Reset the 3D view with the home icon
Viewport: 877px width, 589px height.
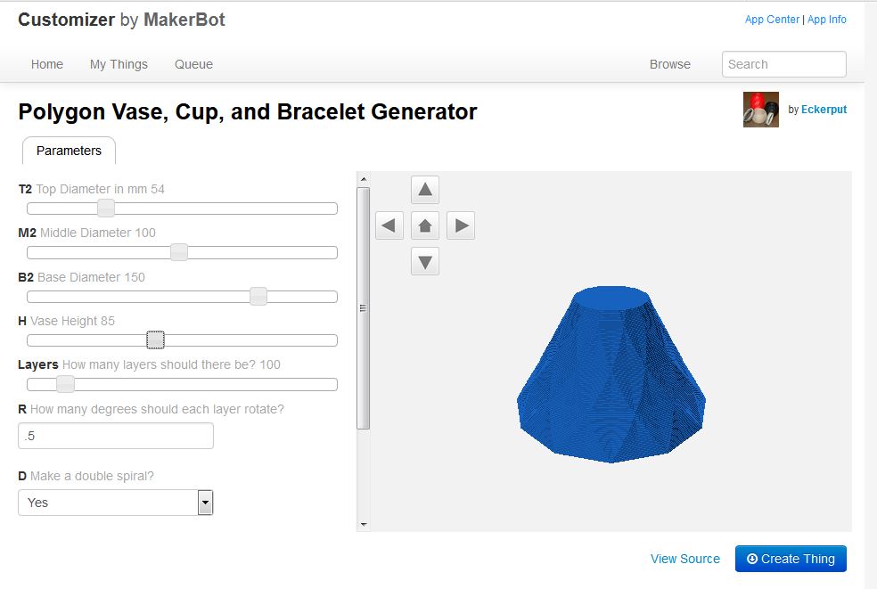click(x=425, y=225)
